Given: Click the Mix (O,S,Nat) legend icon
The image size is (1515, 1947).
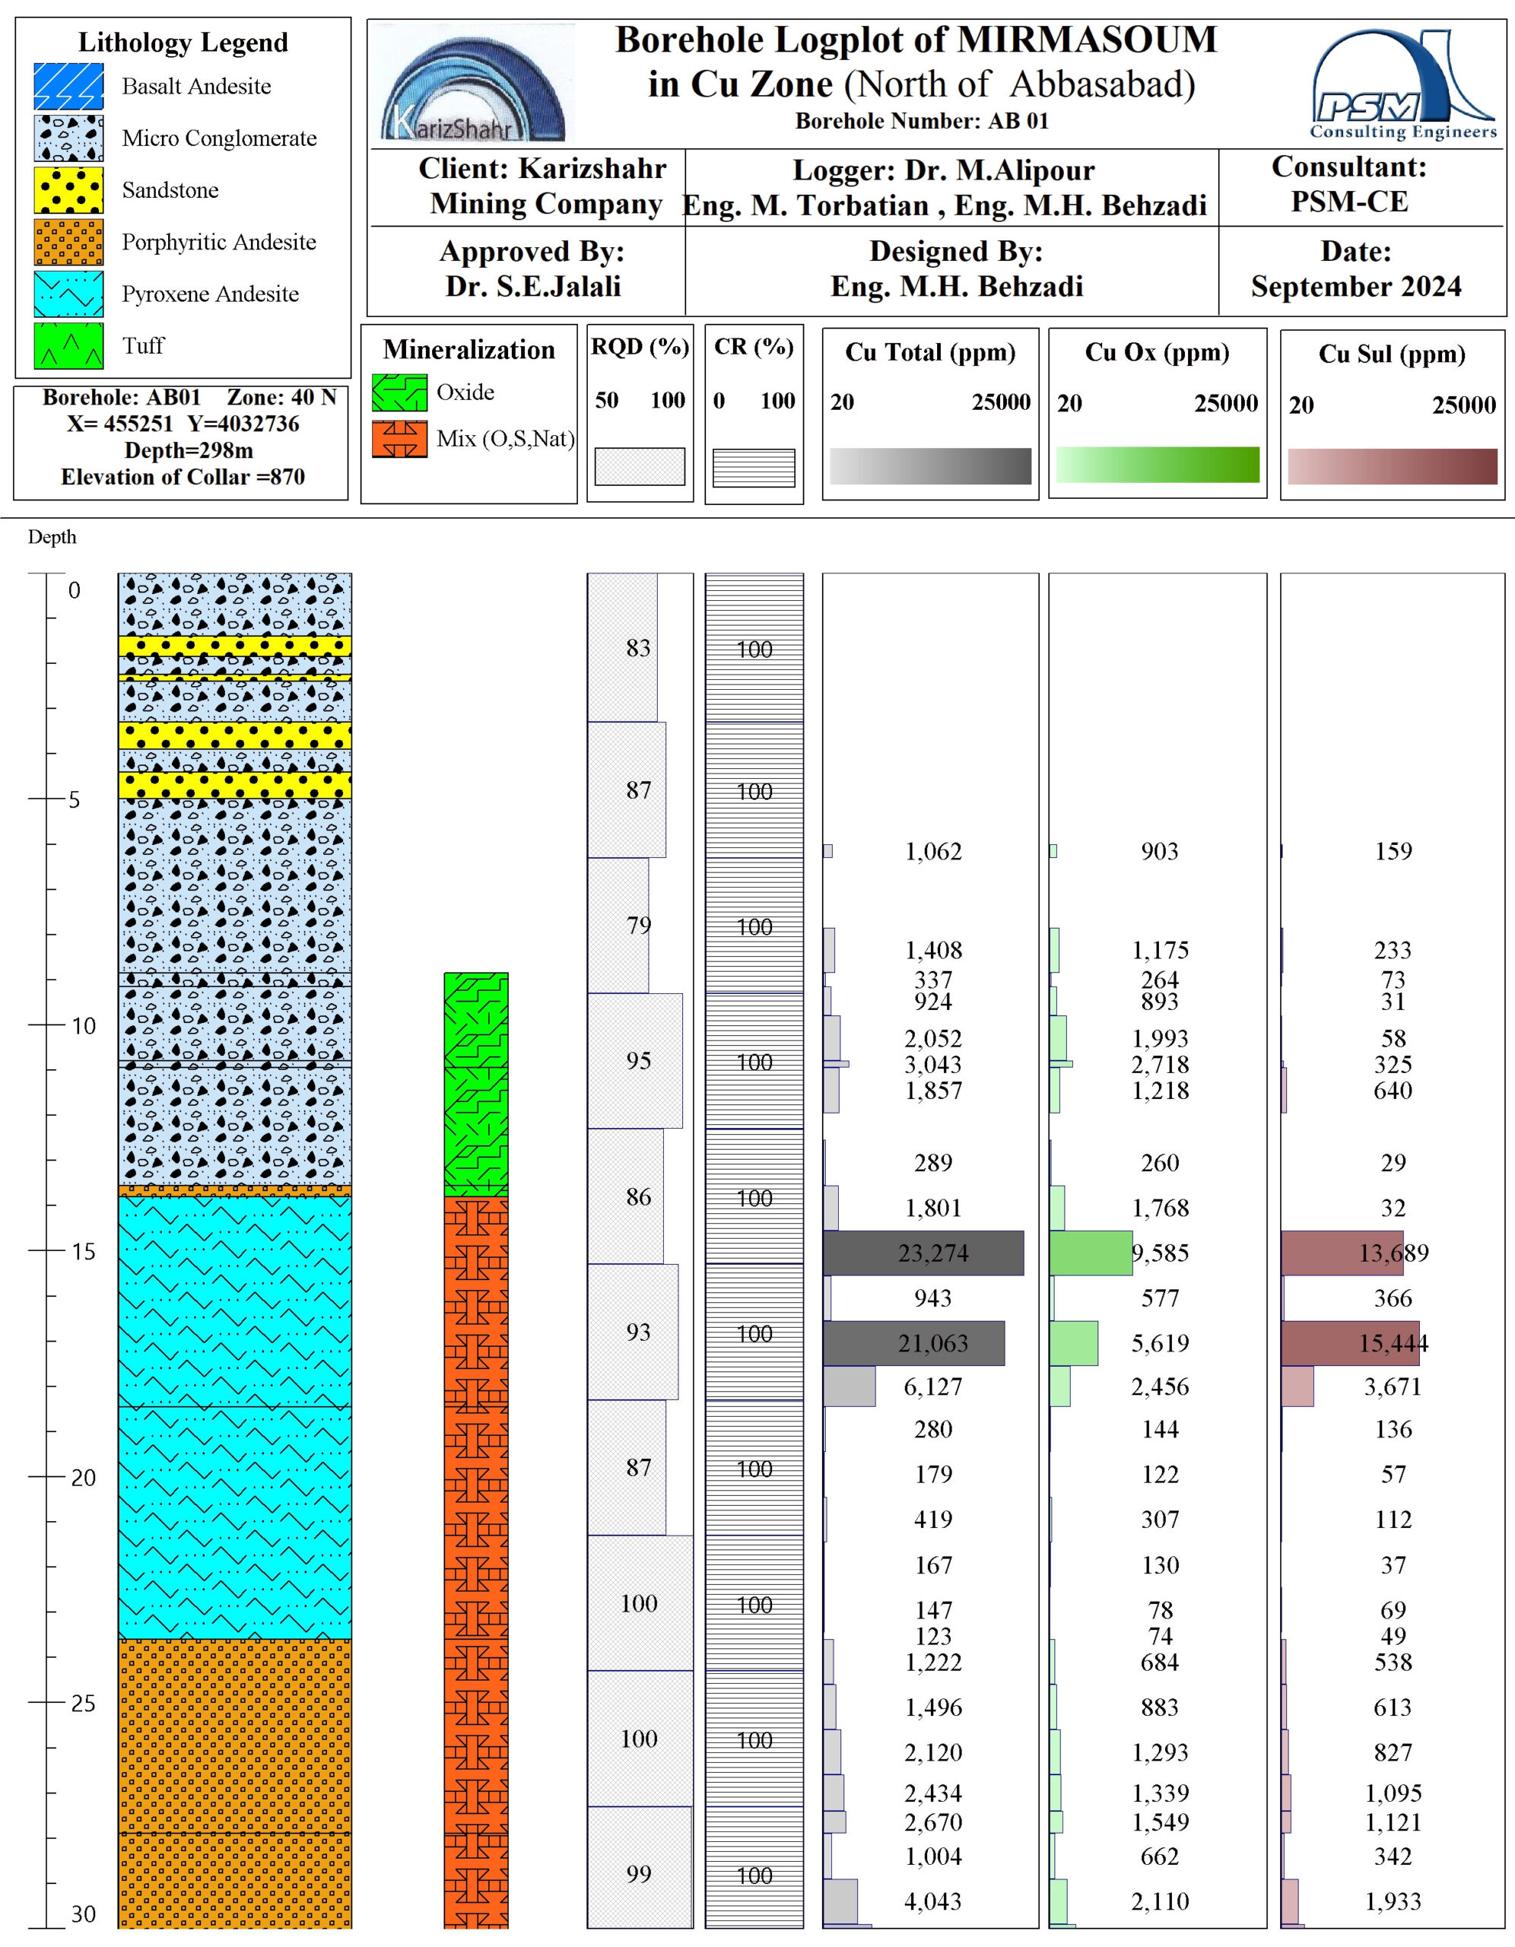Looking at the screenshot, I should click(399, 439).
